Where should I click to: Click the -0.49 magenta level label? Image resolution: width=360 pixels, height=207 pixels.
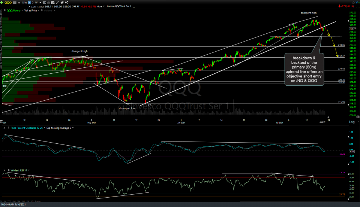pyautogui.click(x=342, y=155)
